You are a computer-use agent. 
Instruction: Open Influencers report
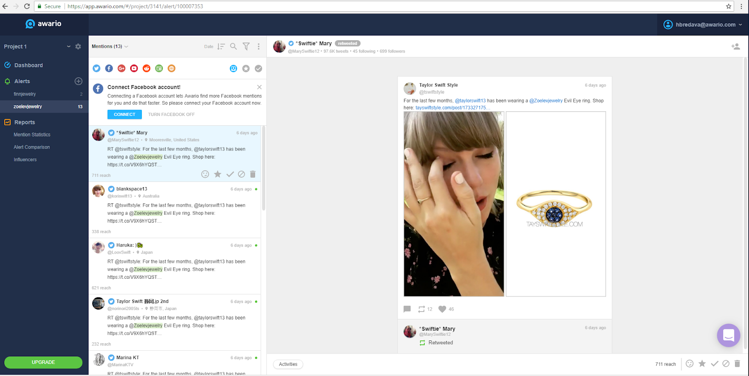[x=25, y=160]
